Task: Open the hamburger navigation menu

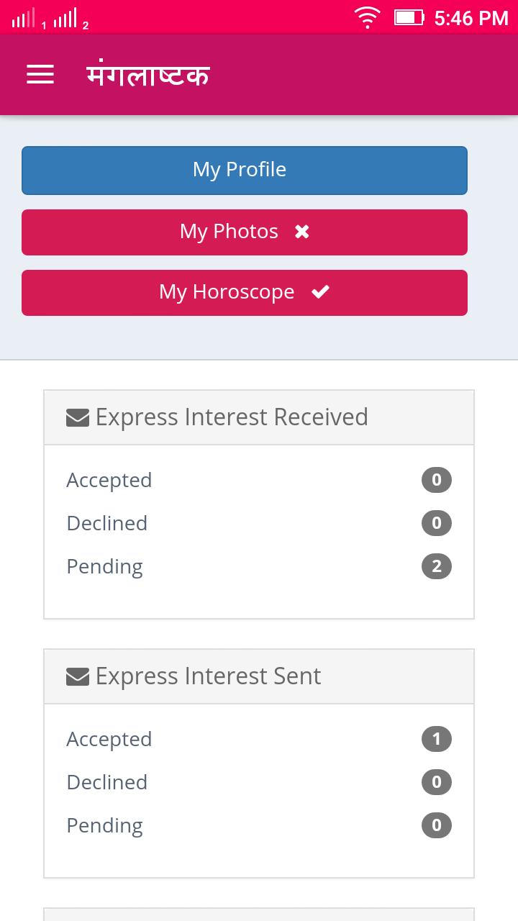Action: coord(40,74)
